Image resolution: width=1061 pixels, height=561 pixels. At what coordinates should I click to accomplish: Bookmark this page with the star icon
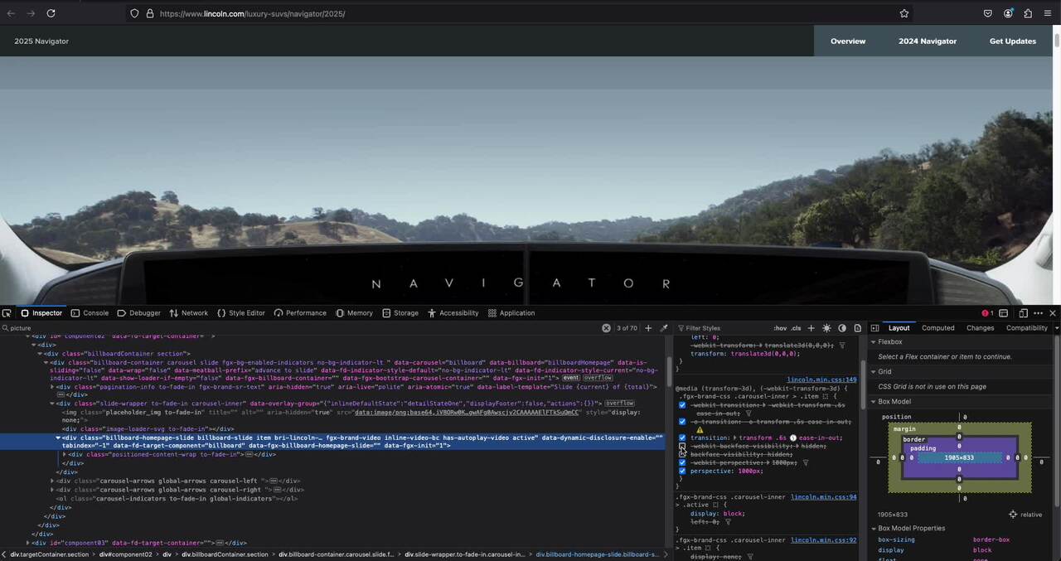pyautogui.click(x=904, y=13)
